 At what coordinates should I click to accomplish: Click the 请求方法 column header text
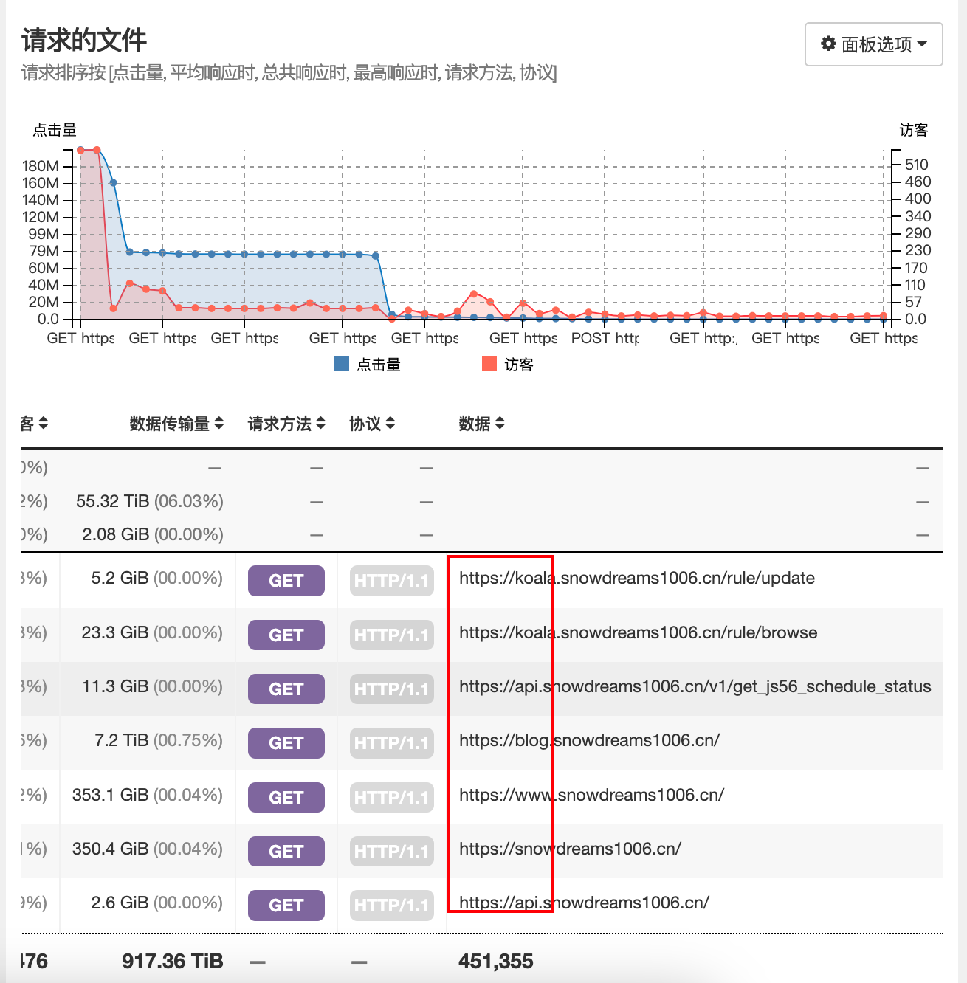pos(279,424)
